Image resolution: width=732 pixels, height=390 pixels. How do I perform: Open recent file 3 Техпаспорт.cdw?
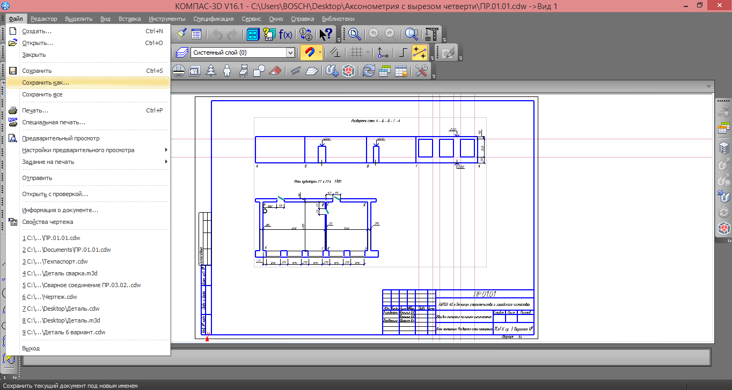pos(55,261)
